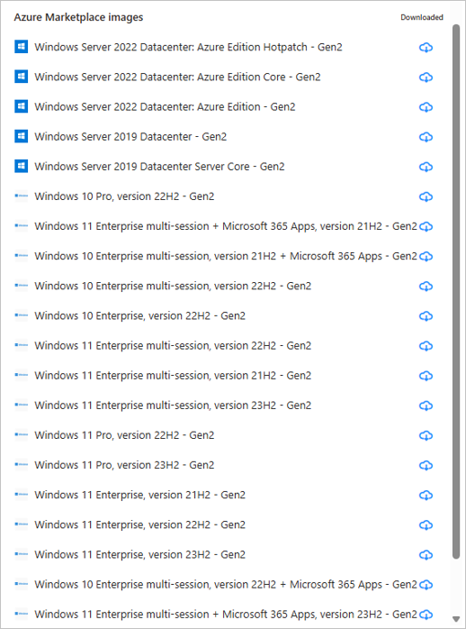Click the Downloaded column header
The image size is (466, 629).
tap(422, 17)
